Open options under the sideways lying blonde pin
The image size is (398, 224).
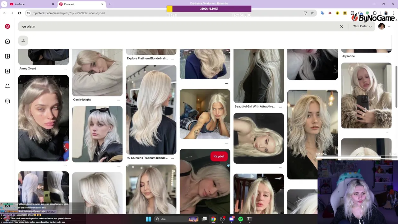click(x=280, y=168)
